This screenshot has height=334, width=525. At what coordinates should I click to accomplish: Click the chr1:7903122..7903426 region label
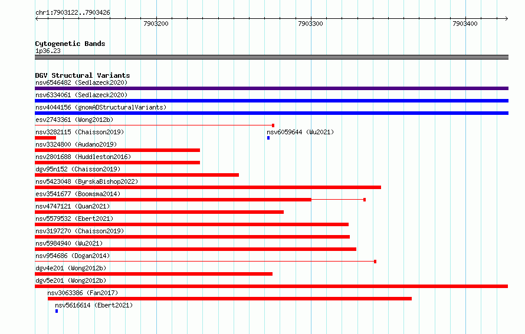pyautogui.click(x=73, y=12)
